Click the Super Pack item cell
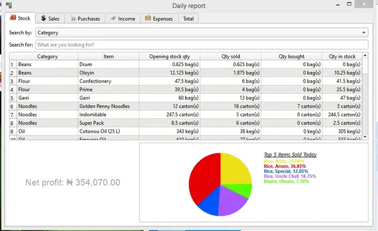 tap(108, 123)
